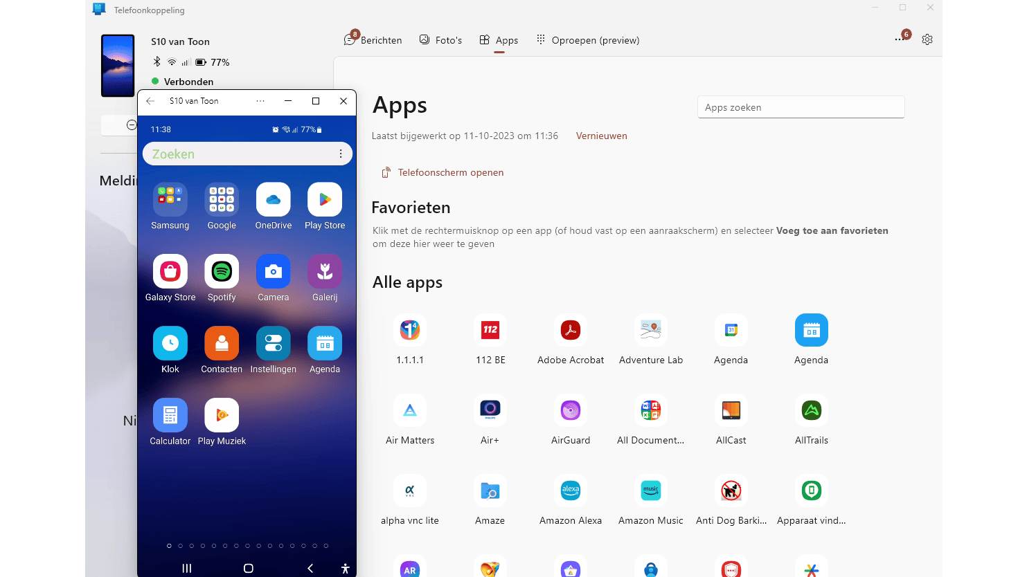Tap the phone's back navigation button

(310, 568)
